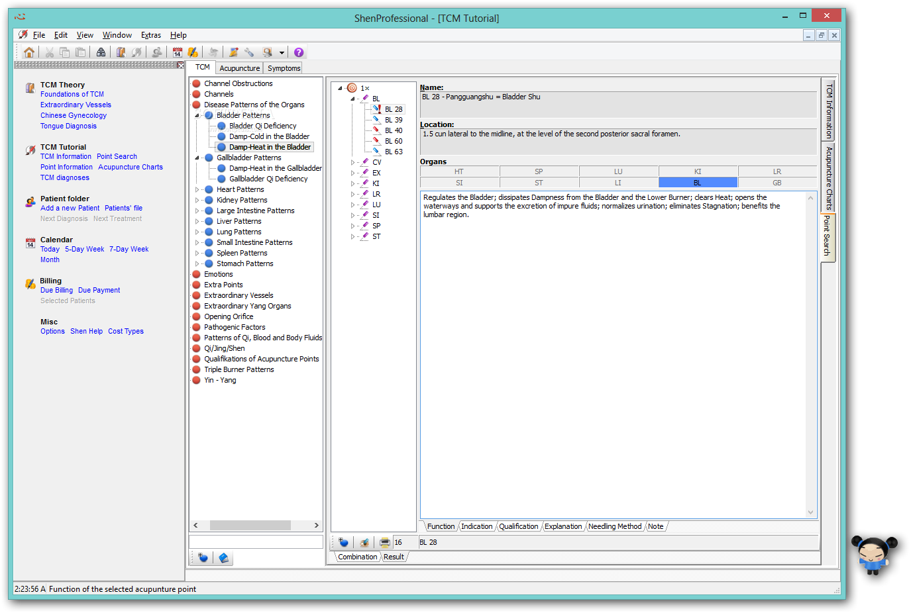Click the cartoon mascot figure at bottom right
The width and height of the screenshot is (911, 613).
click(874, 555)
